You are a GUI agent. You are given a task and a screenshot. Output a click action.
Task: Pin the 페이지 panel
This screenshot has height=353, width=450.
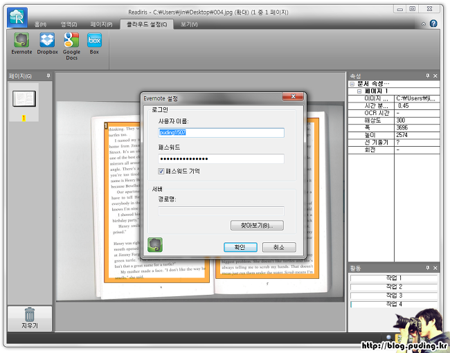point(48,75)
